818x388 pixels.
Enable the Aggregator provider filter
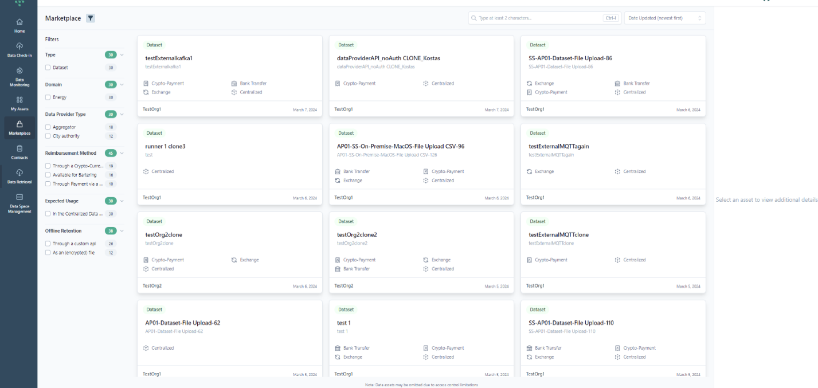[x=48, y=127]
